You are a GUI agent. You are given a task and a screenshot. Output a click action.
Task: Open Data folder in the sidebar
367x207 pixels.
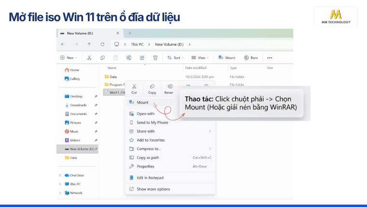click(71, 158)
